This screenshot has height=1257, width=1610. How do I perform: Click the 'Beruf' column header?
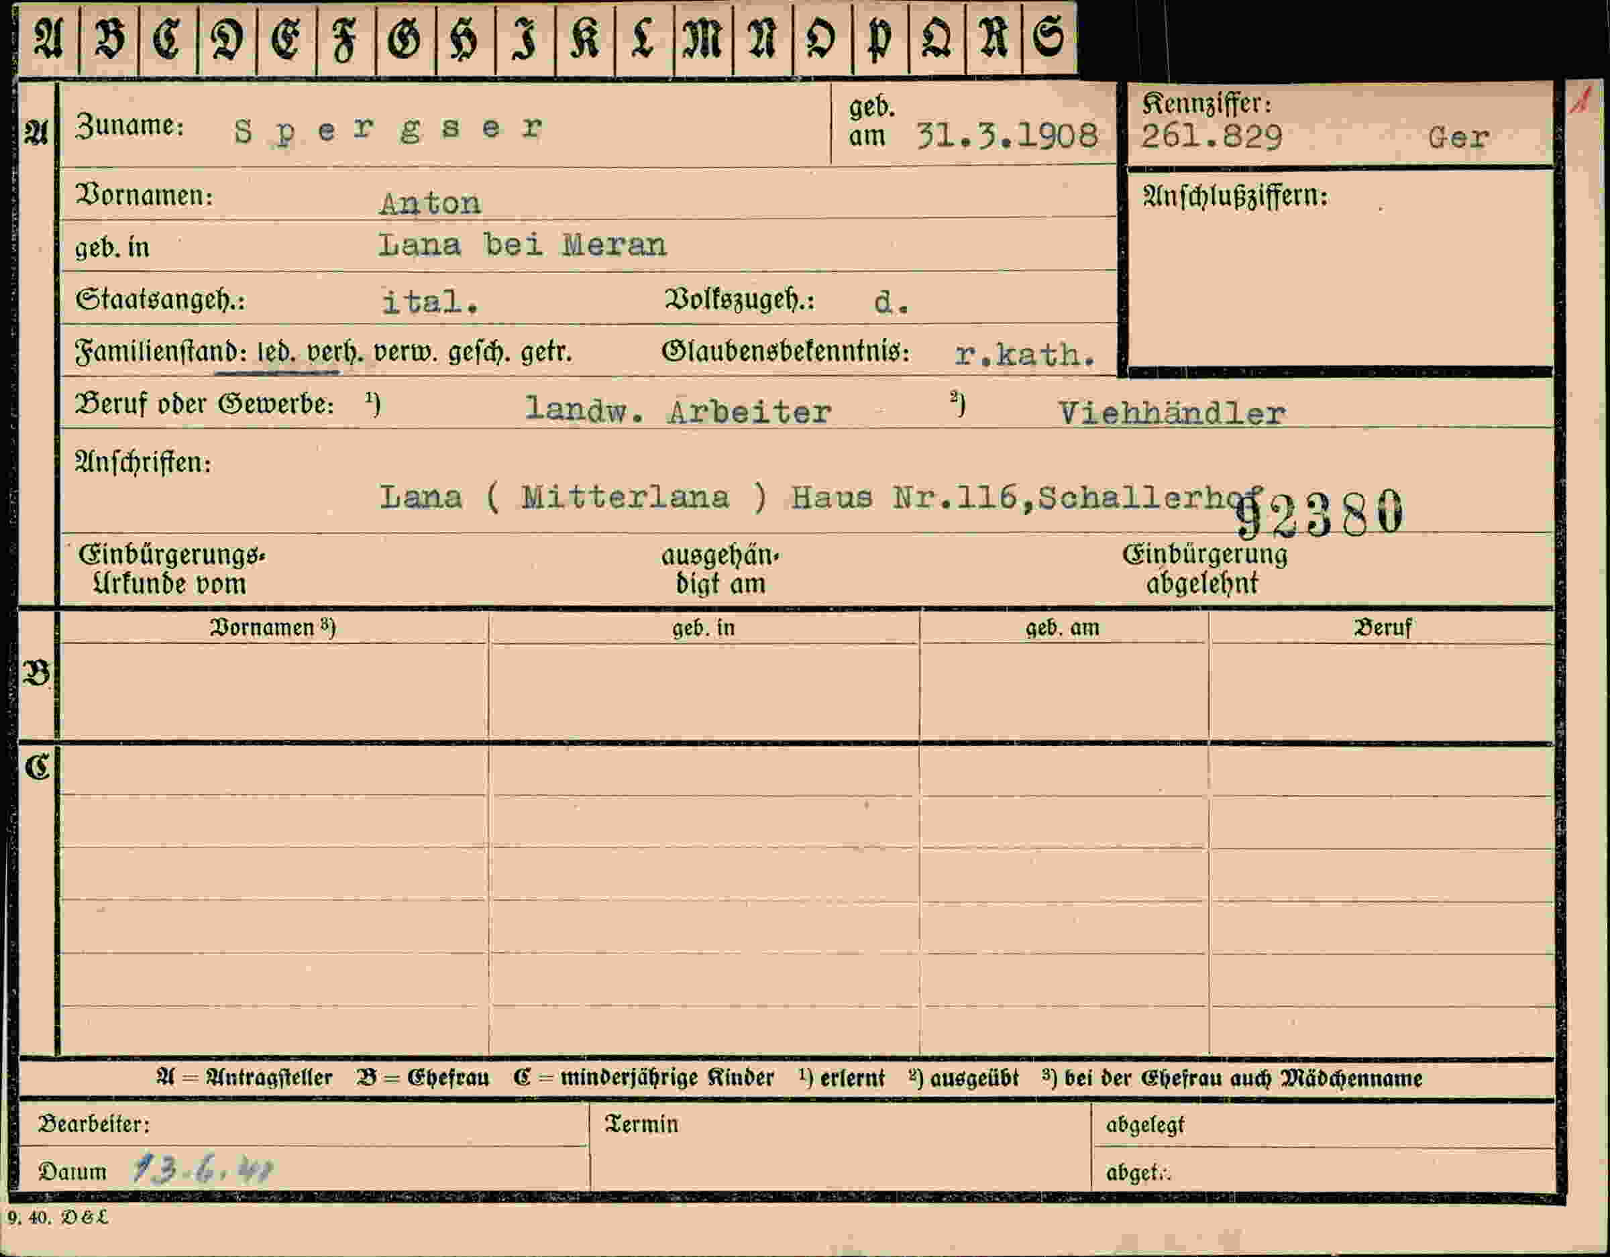(1383, 628)
